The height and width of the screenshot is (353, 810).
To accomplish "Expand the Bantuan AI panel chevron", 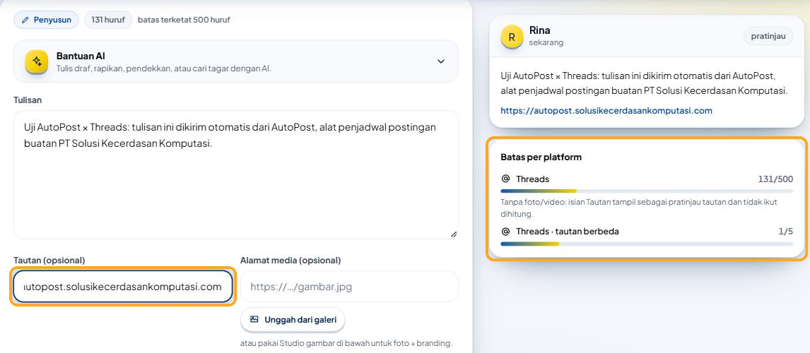I will pyautogui.click(x=440, y=61).
